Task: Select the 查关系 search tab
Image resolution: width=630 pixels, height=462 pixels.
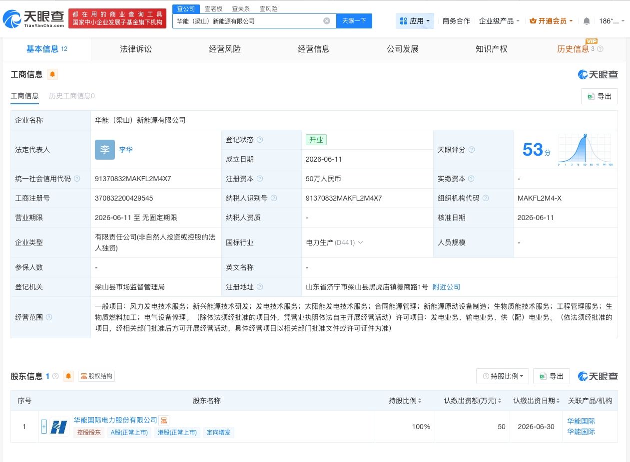Action: pyautogui.click(x=241, y=8)
